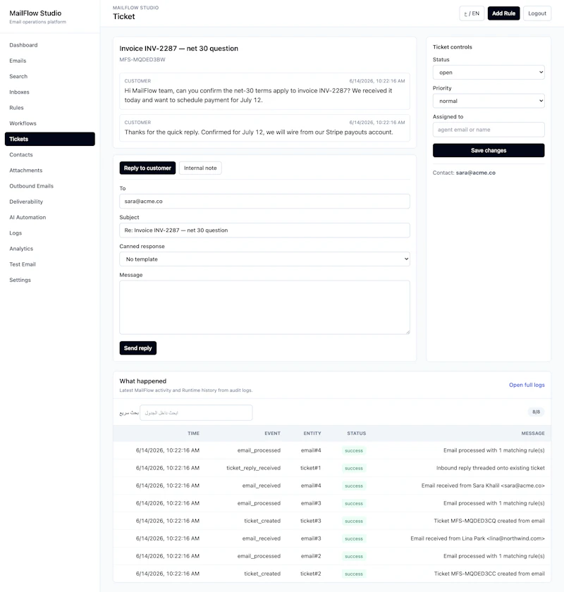Click the quick search table field
Image resolution: width=564 pixels, height=592 pixels.
coord(196,413)
